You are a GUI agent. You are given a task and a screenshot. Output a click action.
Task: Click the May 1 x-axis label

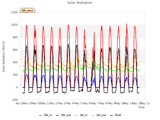click(45, 103)
